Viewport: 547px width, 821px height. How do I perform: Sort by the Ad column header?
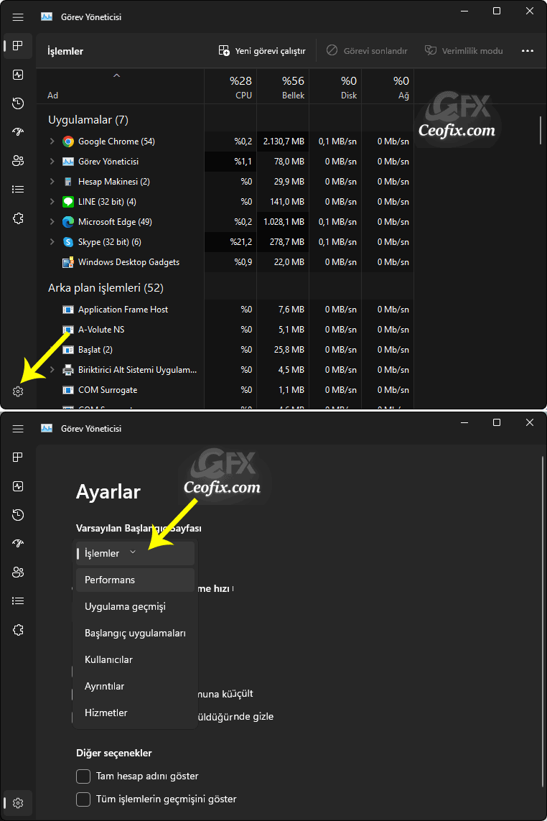[121, 86]
